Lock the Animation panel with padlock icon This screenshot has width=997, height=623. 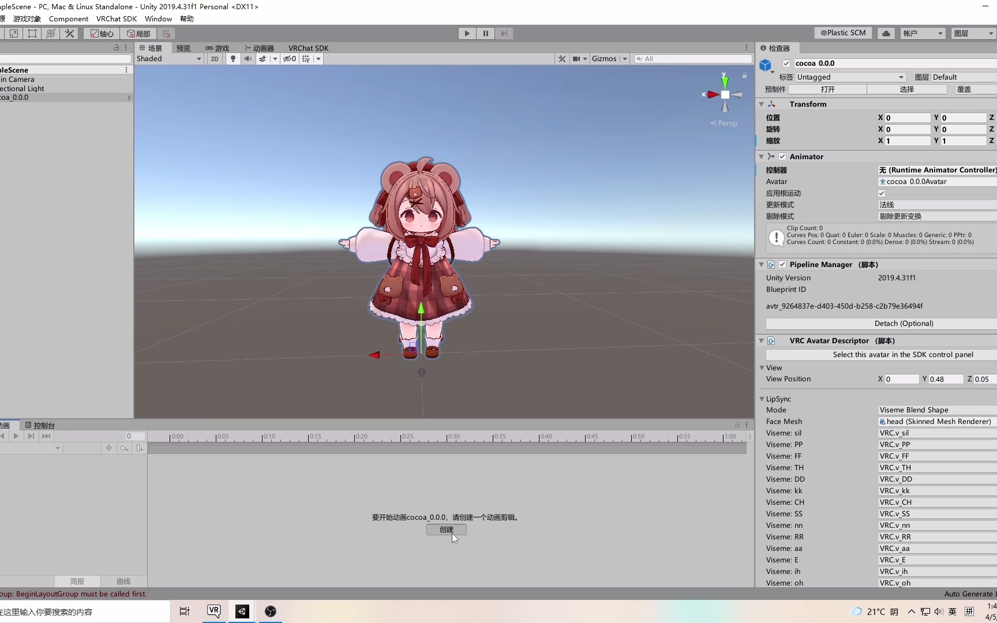[x=737, y=425]
